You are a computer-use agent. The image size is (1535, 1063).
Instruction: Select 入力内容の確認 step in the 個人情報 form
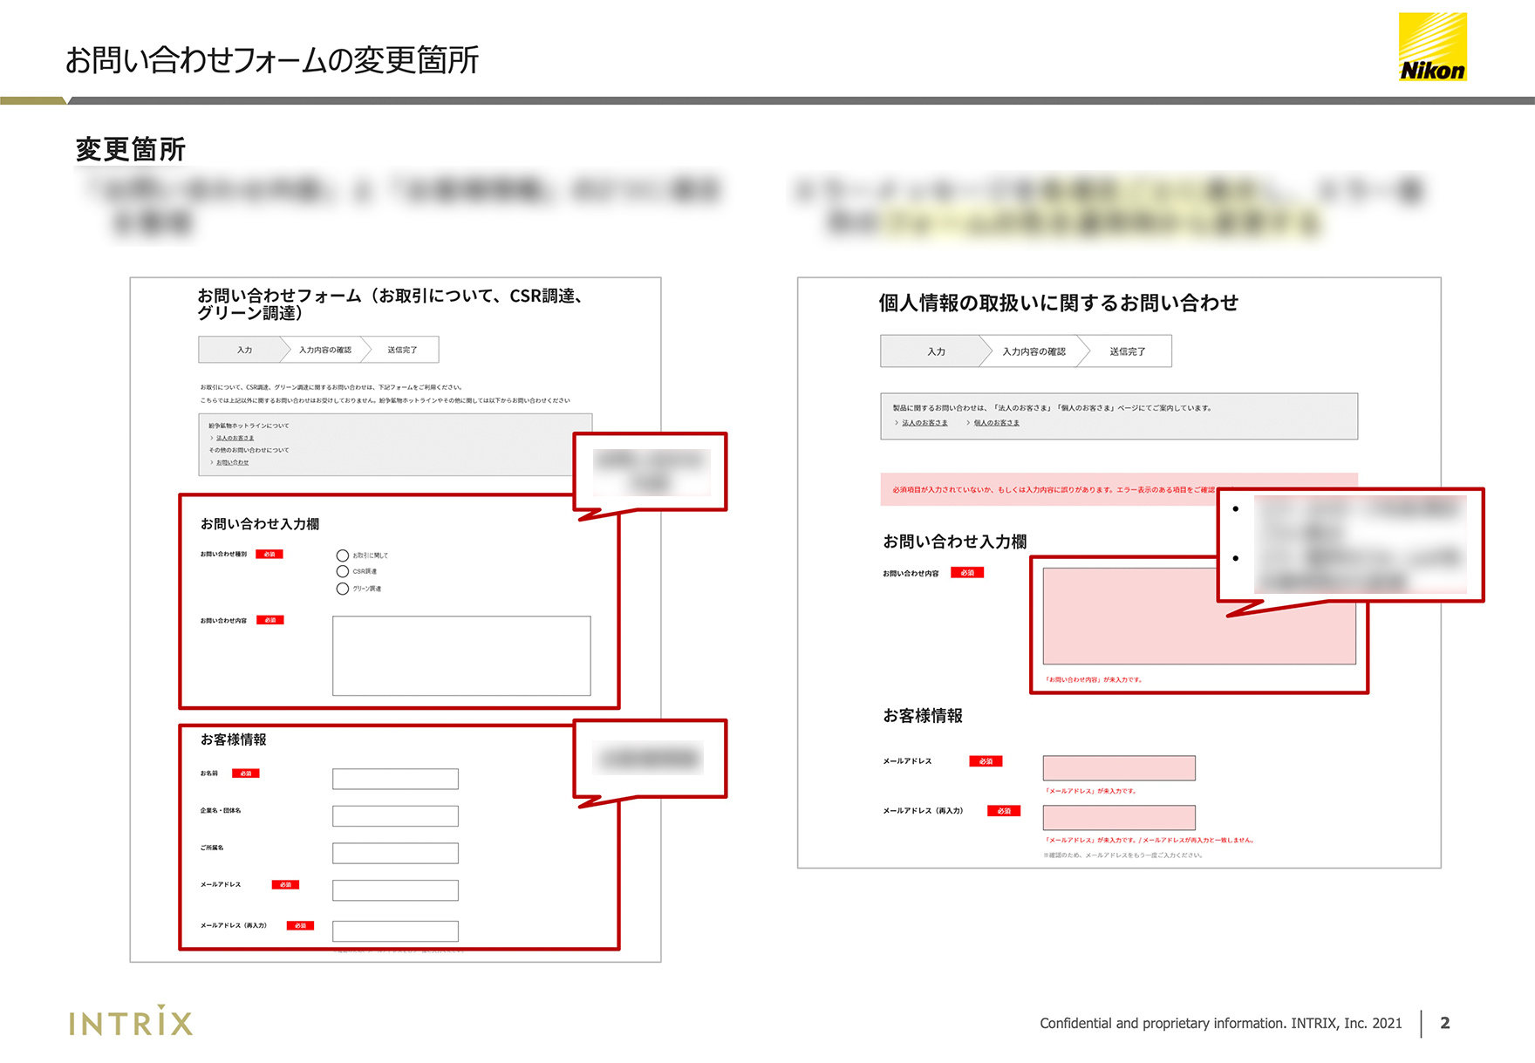pos(1034,351)
